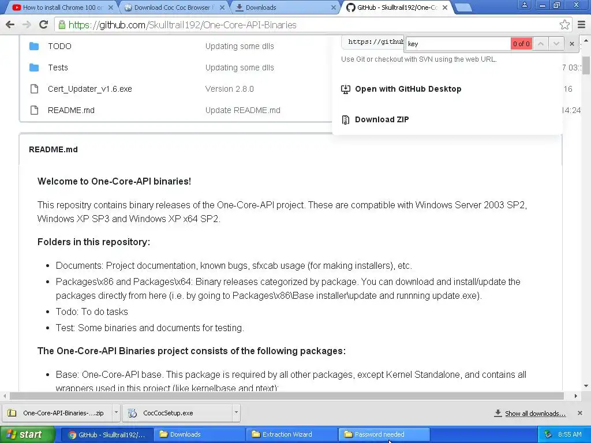Close the Downloads browser tab
Screen dimensions: 591x443
[x=333, y=7]
